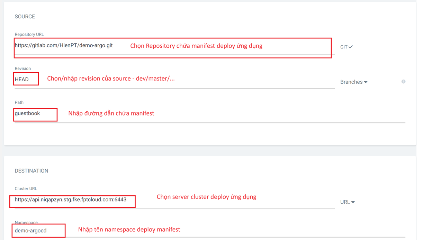The height and width of the screenshot is (240, 432).
Task: Click the Repository URL field label
Action: pyautogui.click(x=29, y=35)
